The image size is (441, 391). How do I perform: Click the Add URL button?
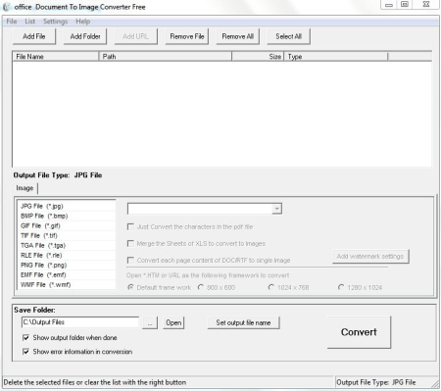tap(135, 36)
